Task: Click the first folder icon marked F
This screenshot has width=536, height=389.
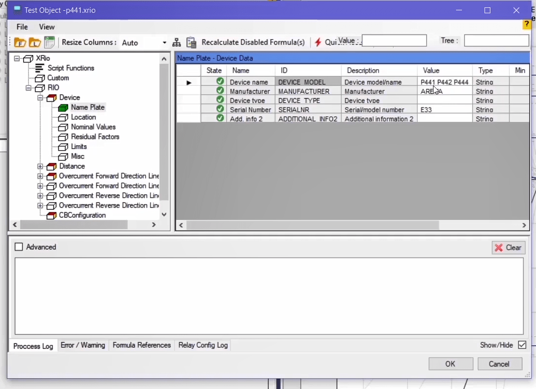Action: tap(20, 43)
